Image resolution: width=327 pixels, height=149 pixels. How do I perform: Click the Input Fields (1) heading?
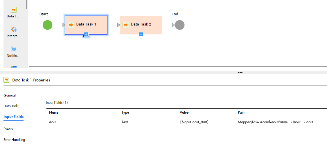coord(57,103)
